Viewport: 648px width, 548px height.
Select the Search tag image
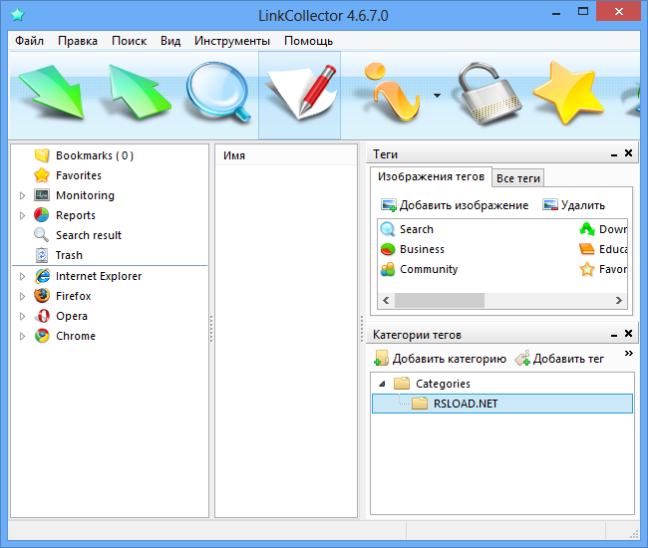click(x=407, y=229)
